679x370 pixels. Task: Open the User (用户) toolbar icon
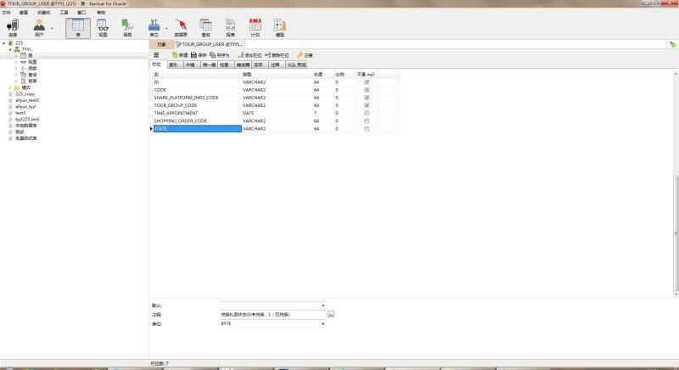point(39,28)
